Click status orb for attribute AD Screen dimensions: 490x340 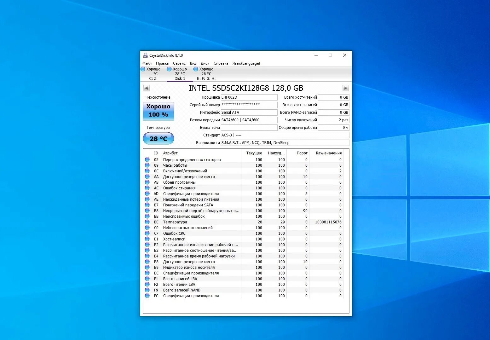click(x=147, y=193)
